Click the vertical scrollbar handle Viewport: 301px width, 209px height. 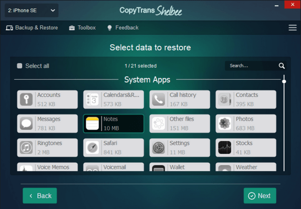[284, 81]
